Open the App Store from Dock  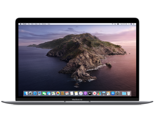click(113, 93)
